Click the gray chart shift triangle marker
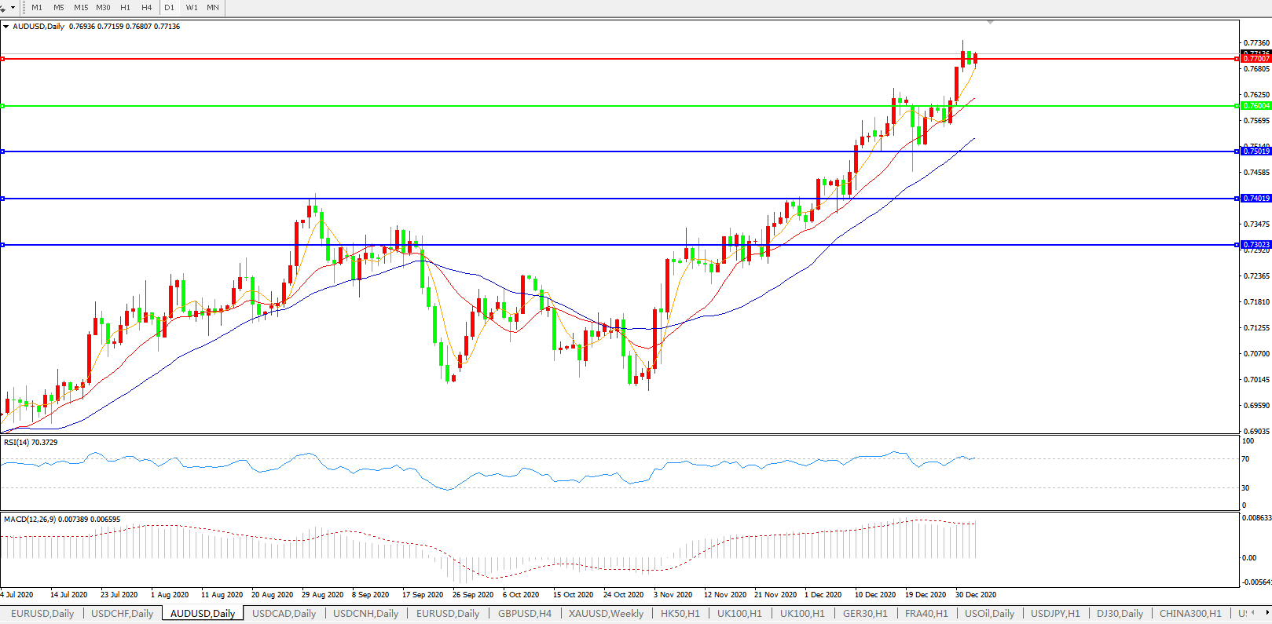1272x624 pixels. click(x=990, y=22)
